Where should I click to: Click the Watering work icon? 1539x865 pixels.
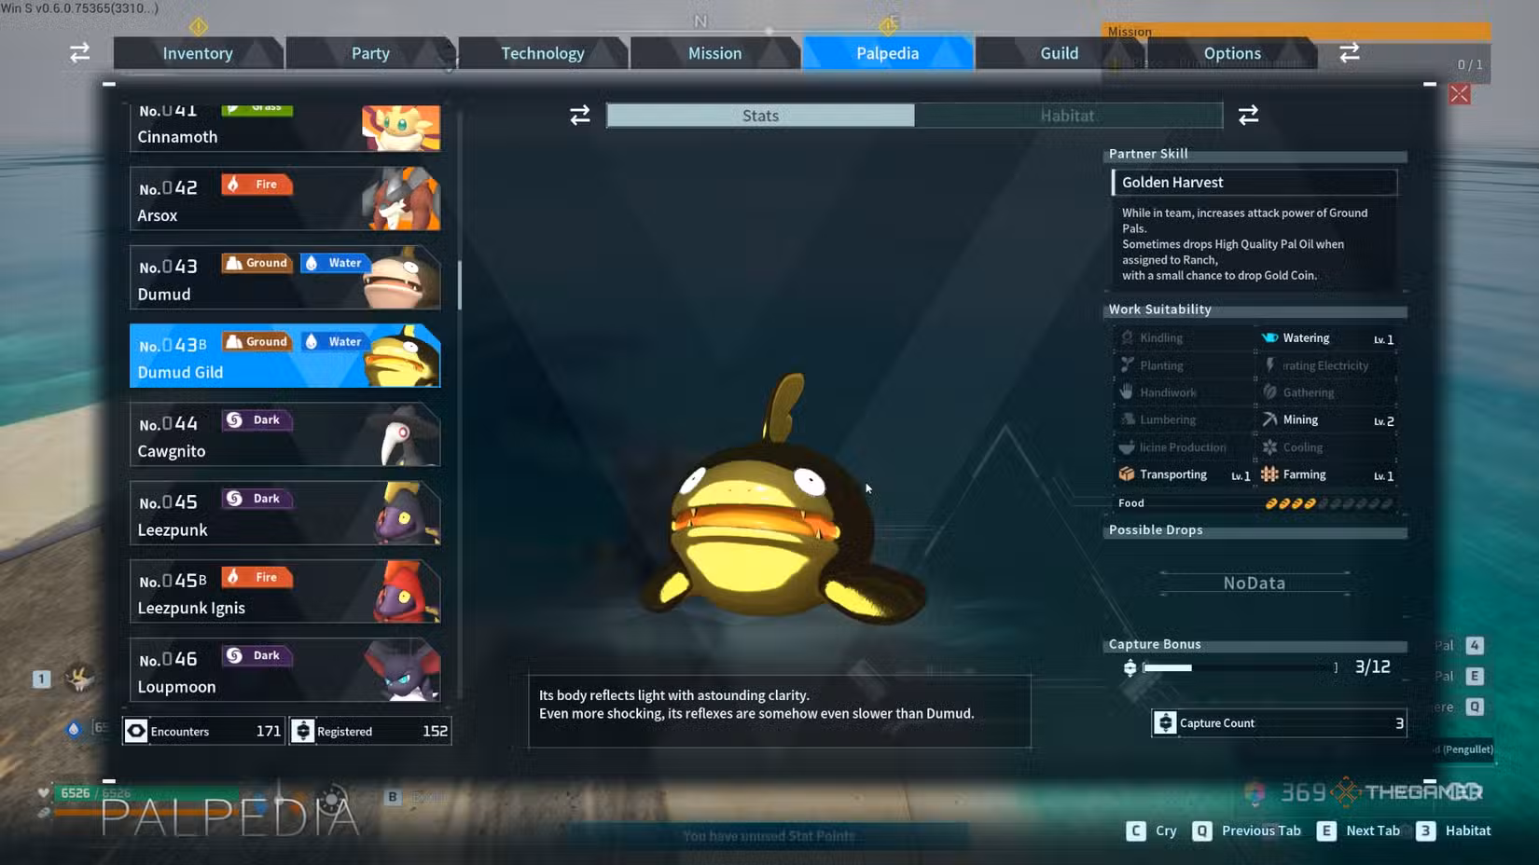(x=1269, y=337)
